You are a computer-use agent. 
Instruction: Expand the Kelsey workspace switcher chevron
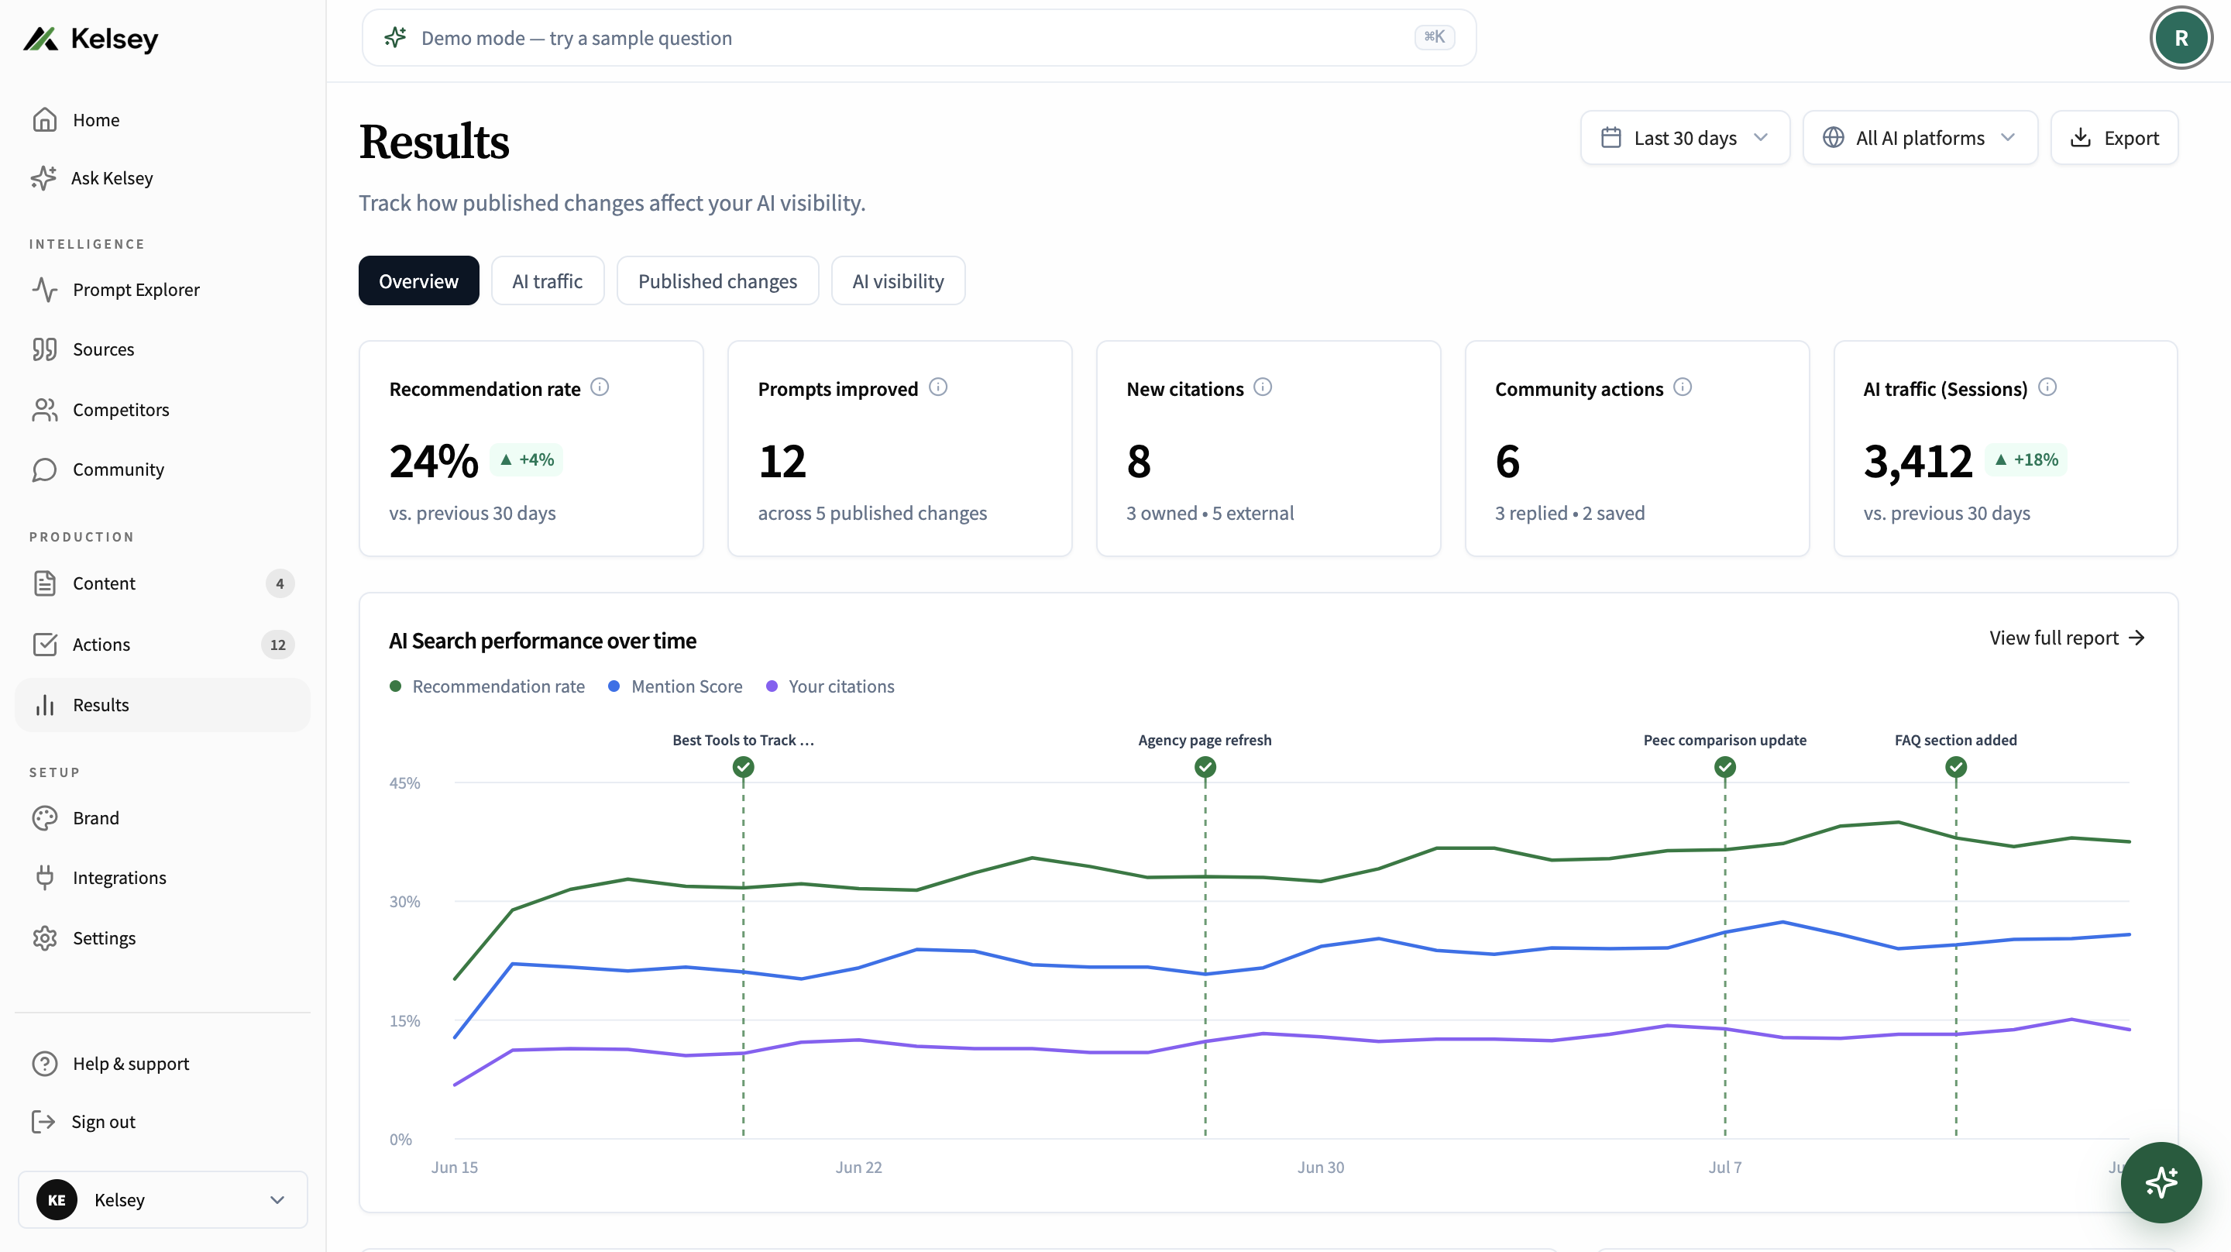tap(277, 1199)
